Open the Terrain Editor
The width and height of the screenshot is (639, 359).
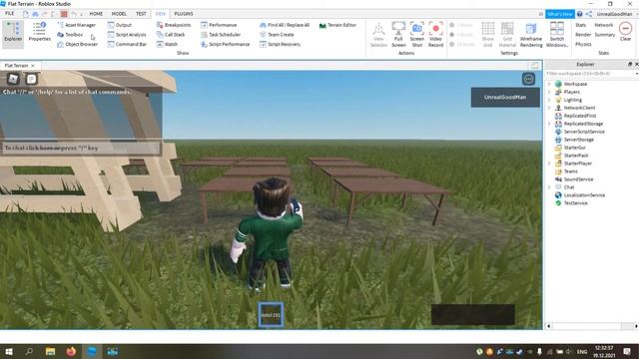(x=337, y=25)
